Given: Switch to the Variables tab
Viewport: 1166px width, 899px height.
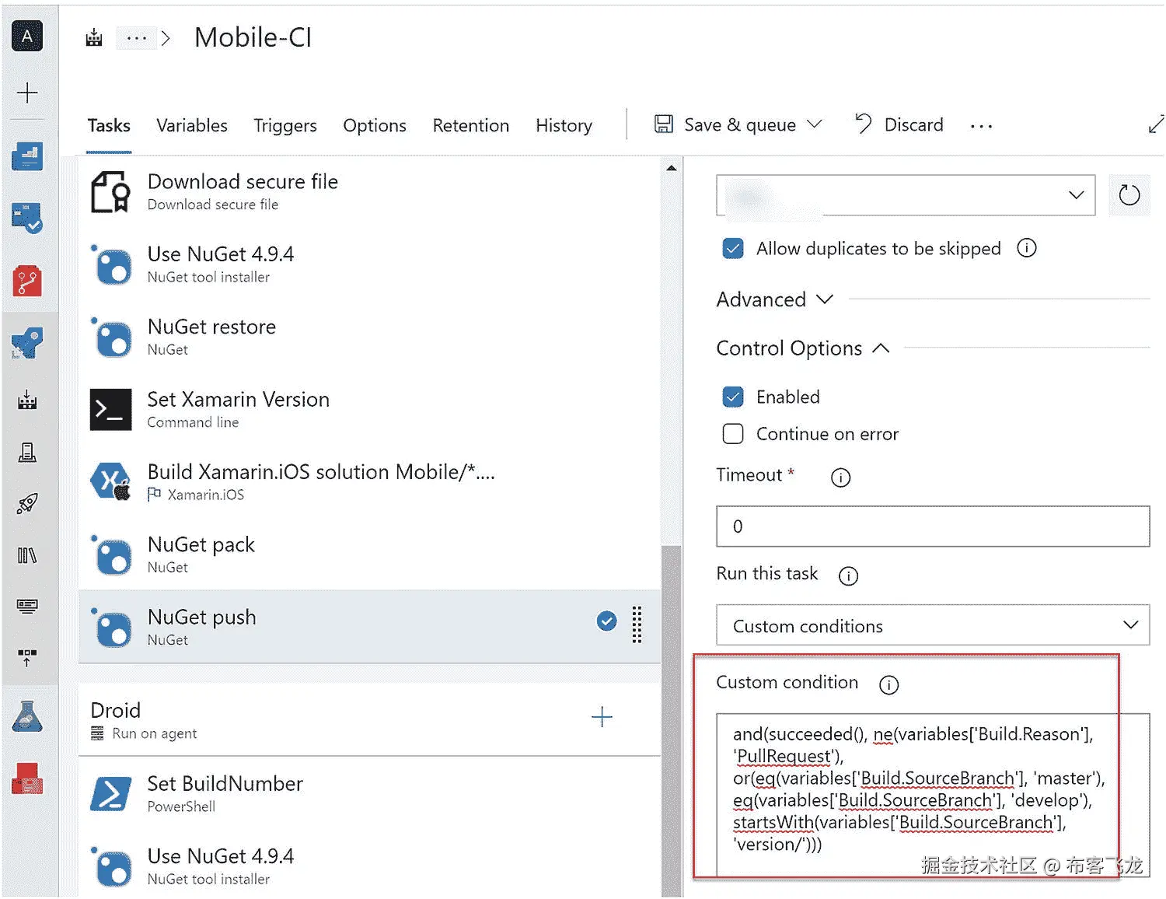Looking at the screenshot, I should (192, 126).
